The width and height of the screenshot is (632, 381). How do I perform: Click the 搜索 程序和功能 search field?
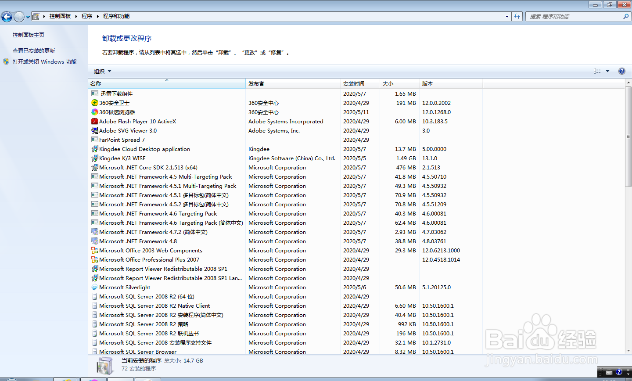click(575, 17)
